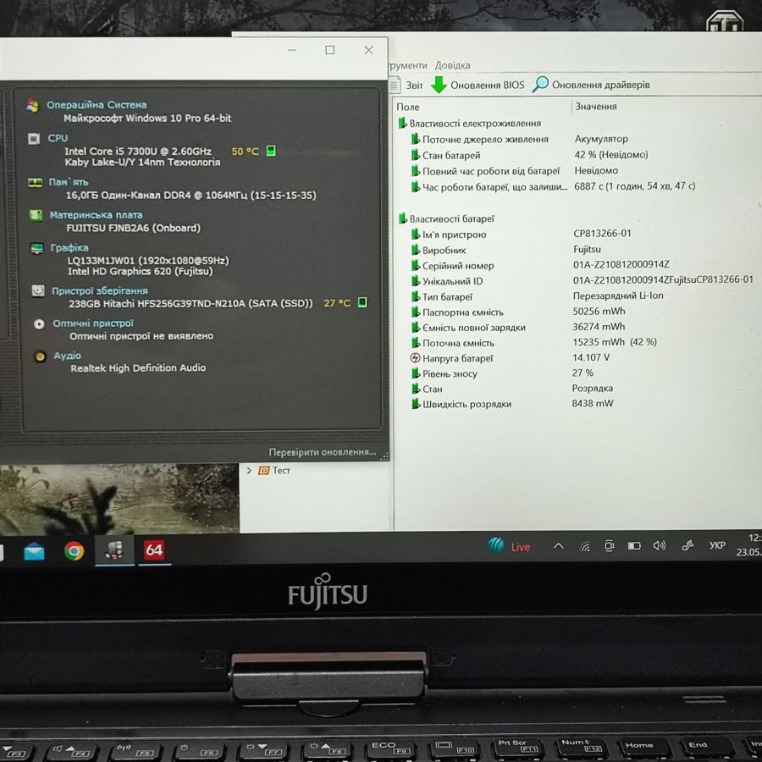Image resolution: width=762 pixels, height=762 pixels.
Task: Select the Тест tree item icon
Action: click(x=264, y=470)
